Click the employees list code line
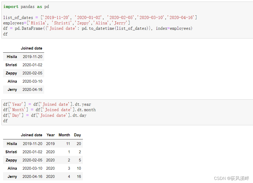The width and height of the screenshot is (253, 183). [66, 23]
